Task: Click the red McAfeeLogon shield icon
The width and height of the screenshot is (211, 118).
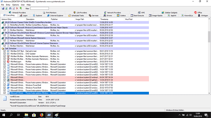Action: click(x=8, y=62)
